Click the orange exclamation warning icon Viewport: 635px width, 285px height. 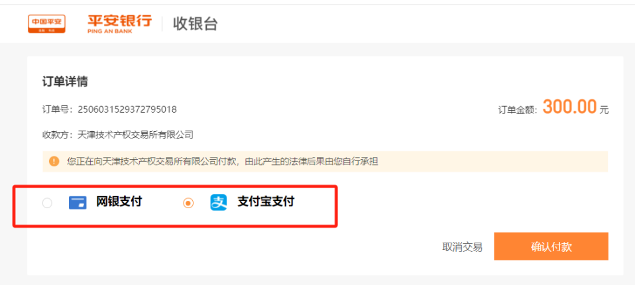54,162
